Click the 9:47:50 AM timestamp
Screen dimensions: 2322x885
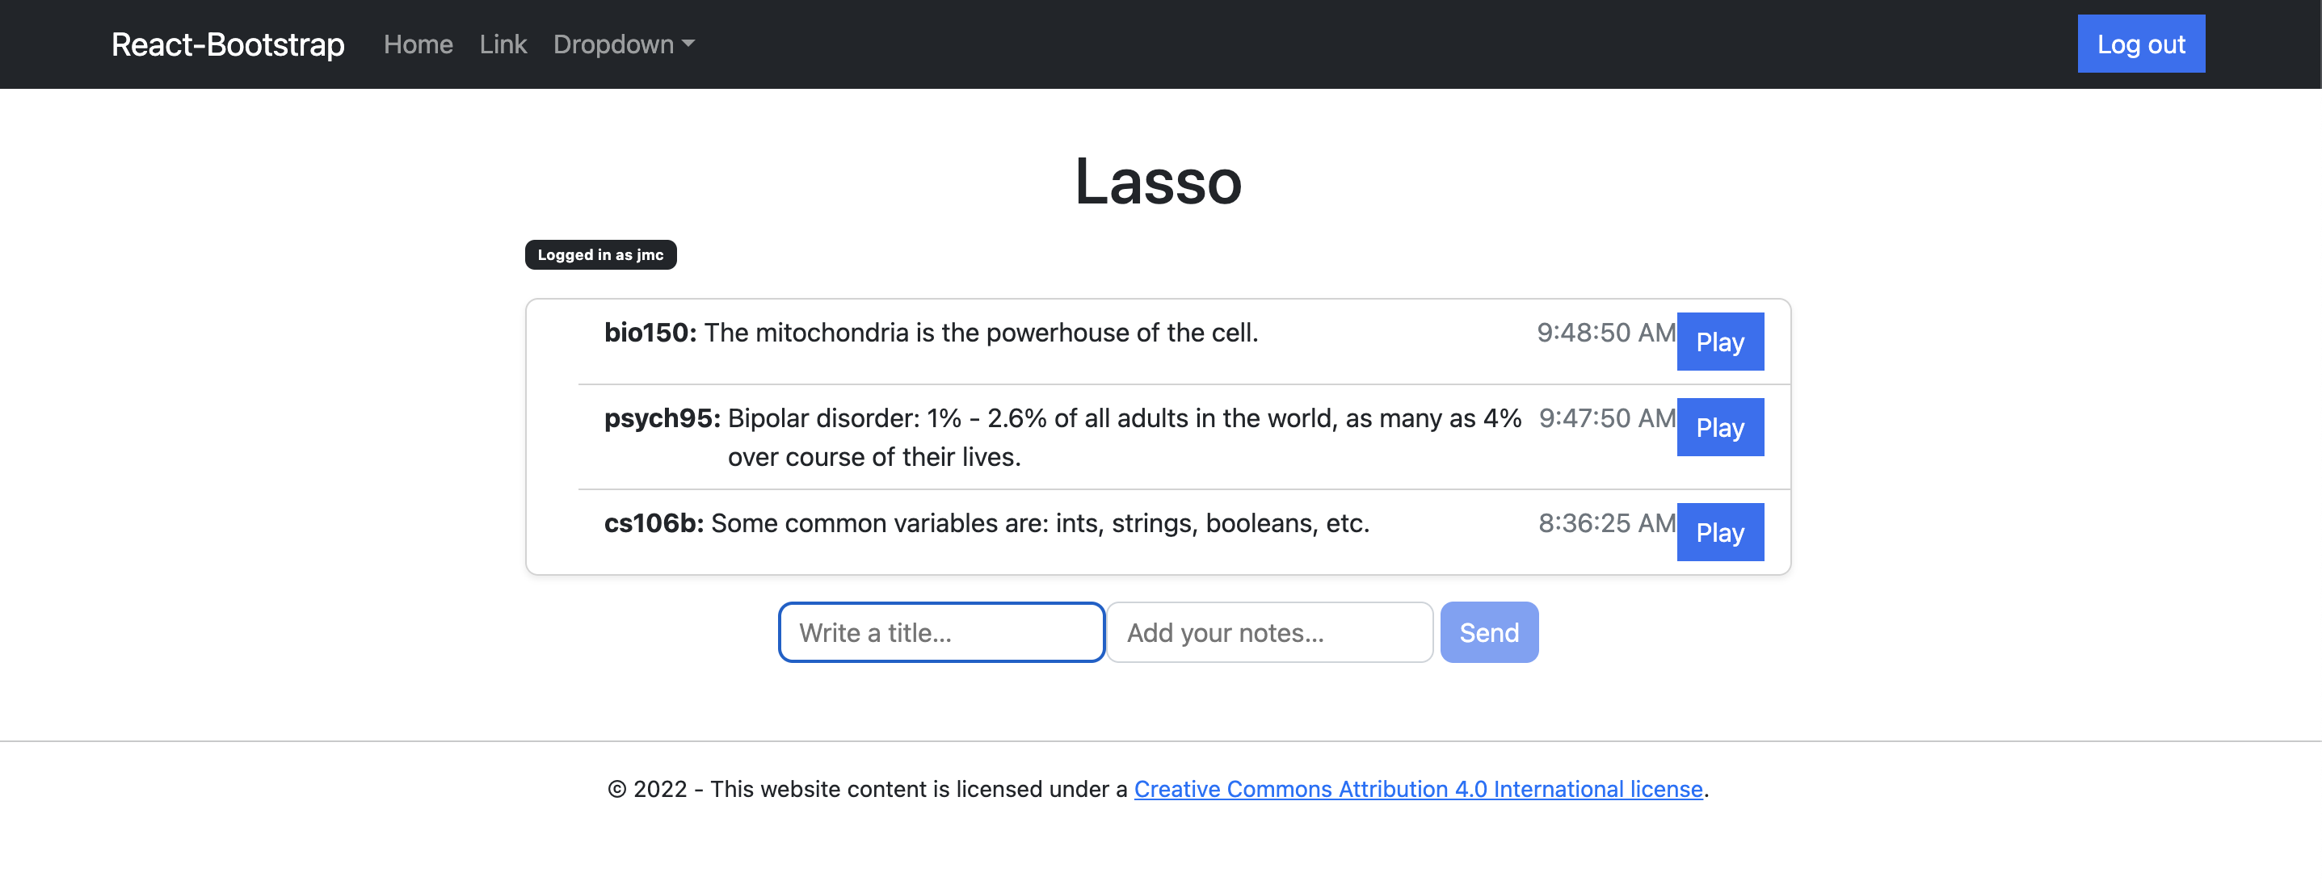[x=1605, y=418]
